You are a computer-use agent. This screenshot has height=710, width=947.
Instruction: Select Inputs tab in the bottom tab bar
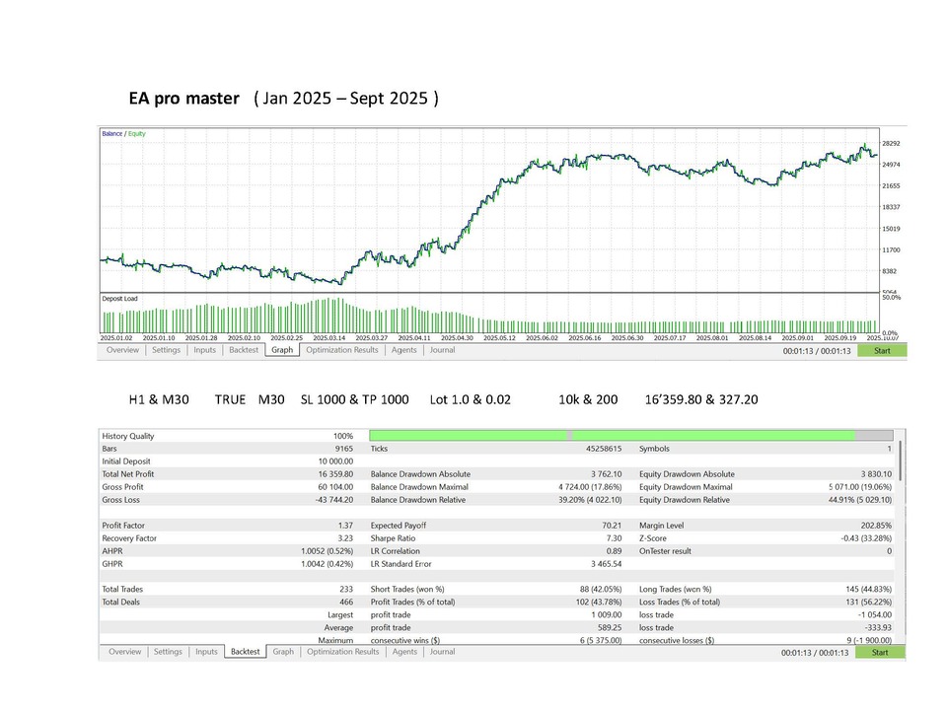point(206,652)
